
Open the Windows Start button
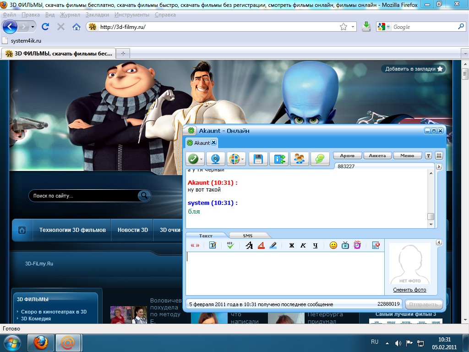12,343
